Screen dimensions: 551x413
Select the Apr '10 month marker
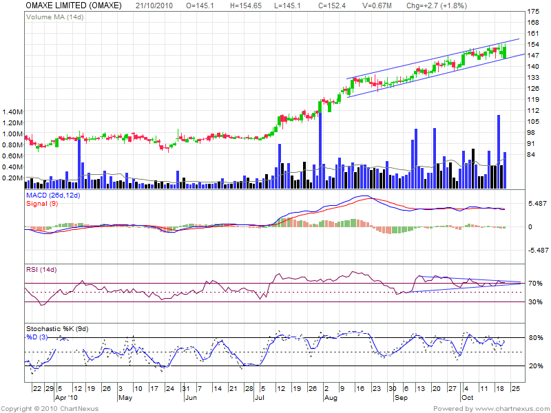pyautogui.click(x=67, y=398)
